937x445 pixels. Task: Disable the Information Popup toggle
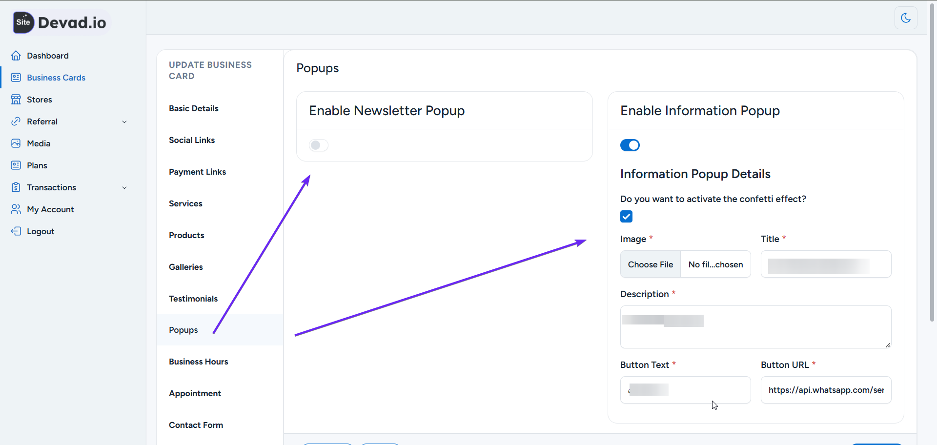(630, 145)
